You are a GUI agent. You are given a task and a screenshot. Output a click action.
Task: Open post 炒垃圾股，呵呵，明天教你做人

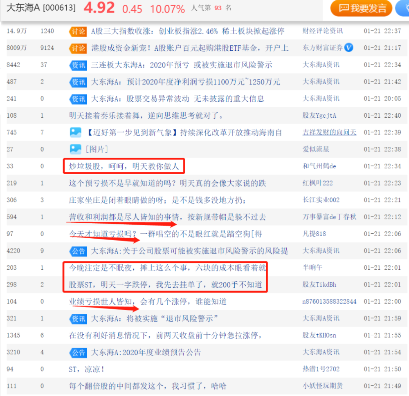[x=124, y=166]
